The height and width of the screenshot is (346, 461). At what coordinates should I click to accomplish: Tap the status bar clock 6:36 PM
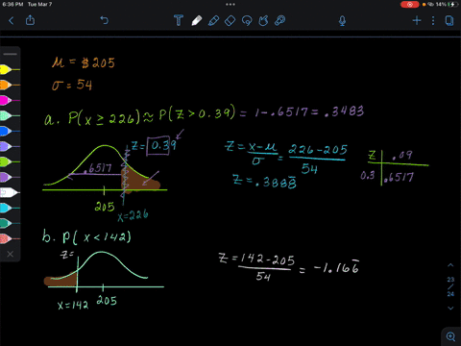[12, 5]
